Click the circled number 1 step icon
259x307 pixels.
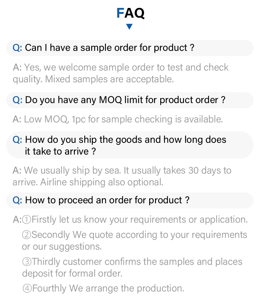click(27, 220)
